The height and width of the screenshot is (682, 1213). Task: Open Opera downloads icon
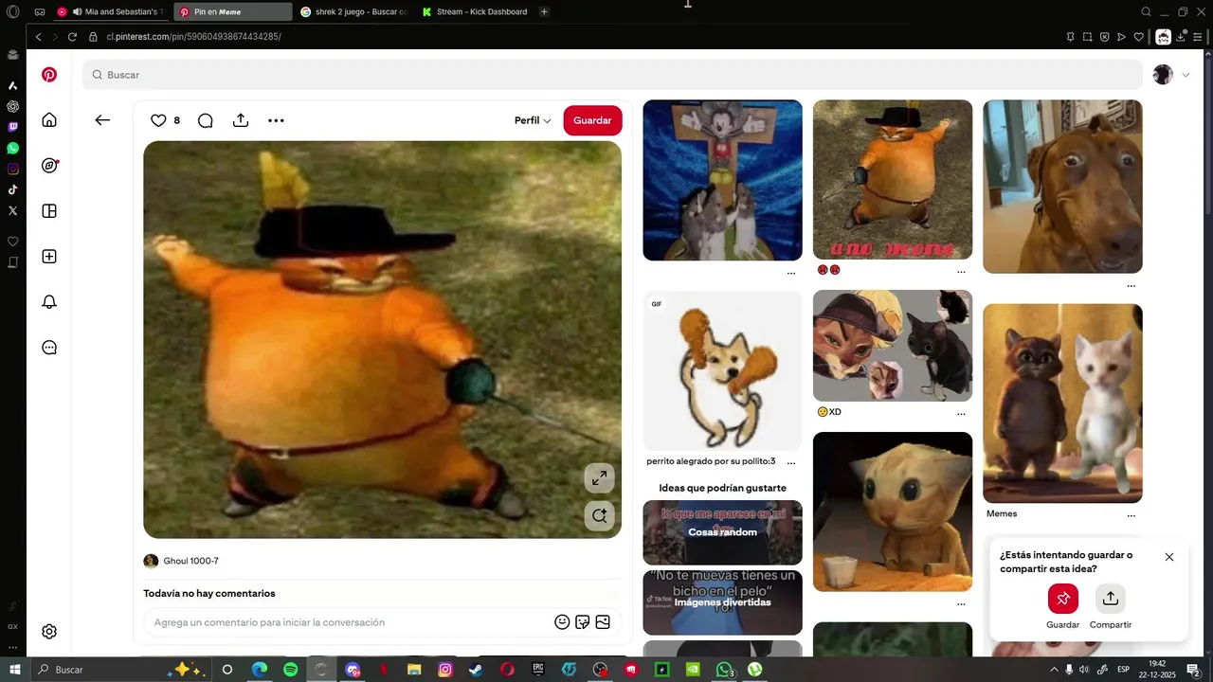(x=1180, y=37)
